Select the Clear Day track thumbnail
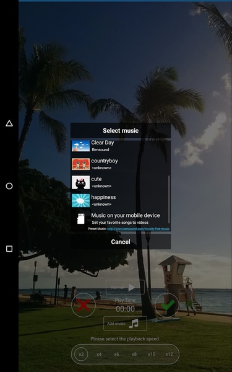The height and width of the screenshot is (372, 232). [80, 146]
